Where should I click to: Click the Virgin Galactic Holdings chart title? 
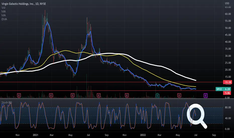tap(24, 4)
